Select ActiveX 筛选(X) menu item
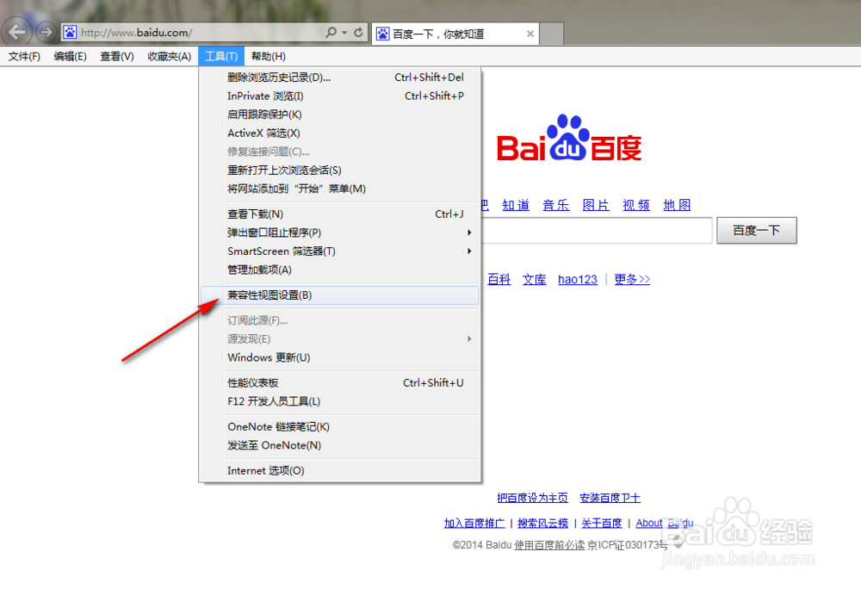Screen dimensions: 861x589 point(340,133)
